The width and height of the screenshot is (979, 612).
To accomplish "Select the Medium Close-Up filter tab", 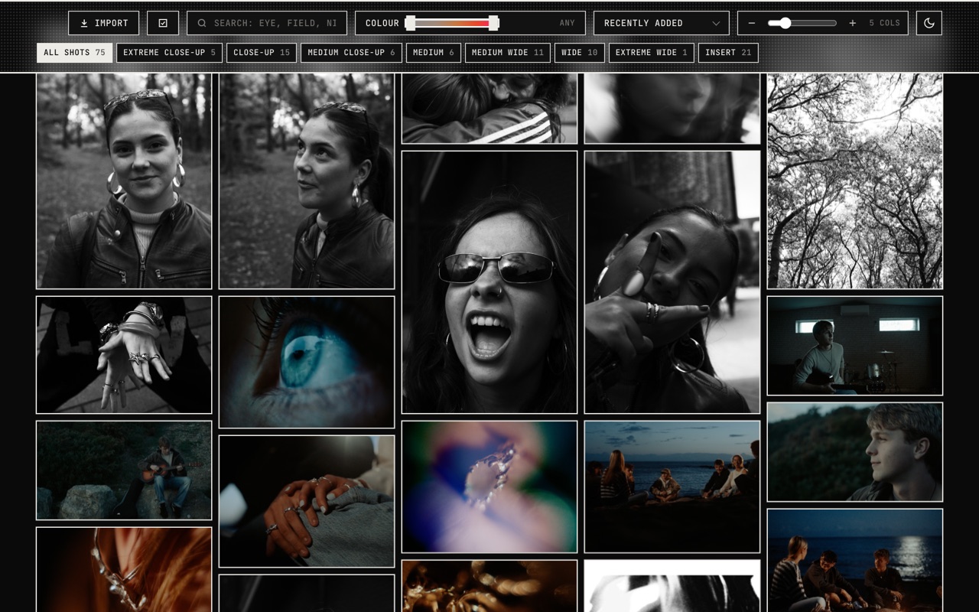I will point(351,53).
